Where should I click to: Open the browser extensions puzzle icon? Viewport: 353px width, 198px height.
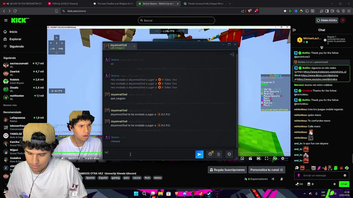(307, 11)
